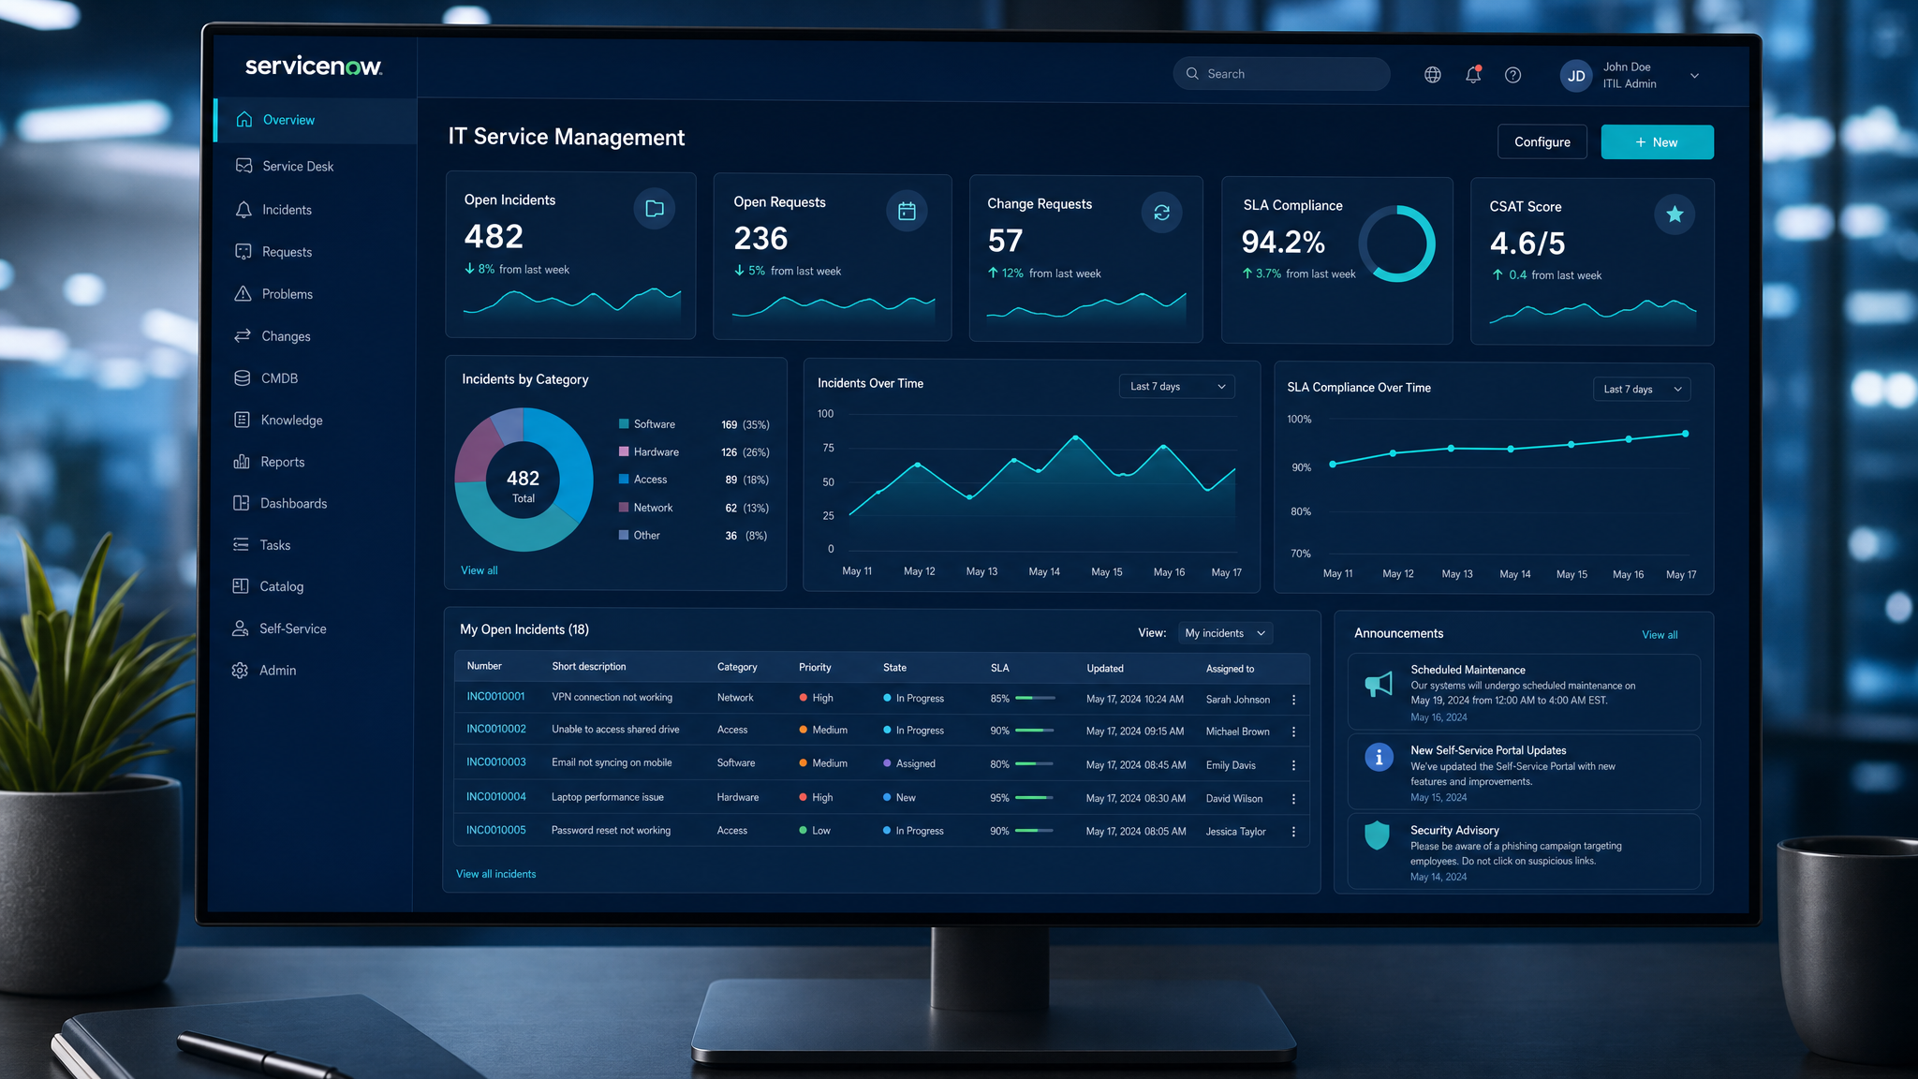Click the folder icon on Open Incidents card

(x=655, y=209)
